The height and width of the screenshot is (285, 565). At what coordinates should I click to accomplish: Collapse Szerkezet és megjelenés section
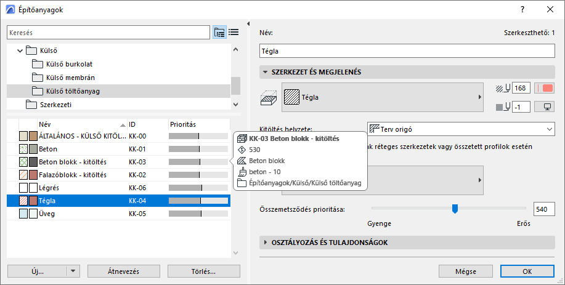point(266,72)
